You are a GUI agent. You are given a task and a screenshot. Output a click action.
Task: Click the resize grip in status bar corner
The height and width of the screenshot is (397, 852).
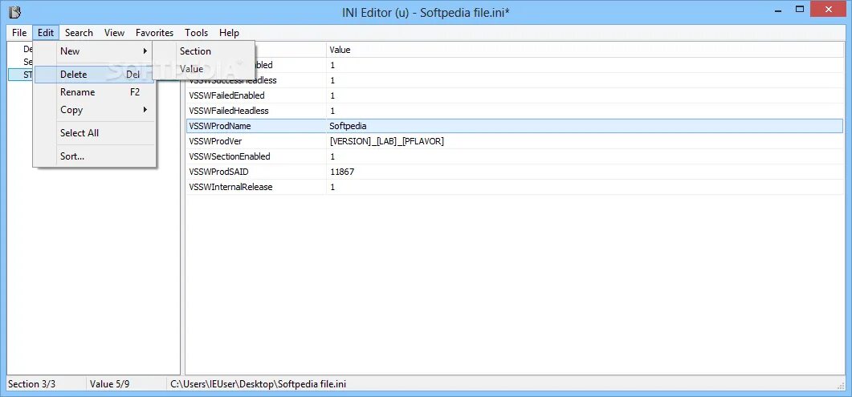click(x=841, y=385)
